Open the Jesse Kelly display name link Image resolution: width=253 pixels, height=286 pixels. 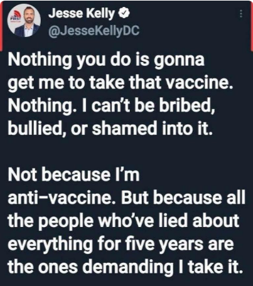pos(82,14)
